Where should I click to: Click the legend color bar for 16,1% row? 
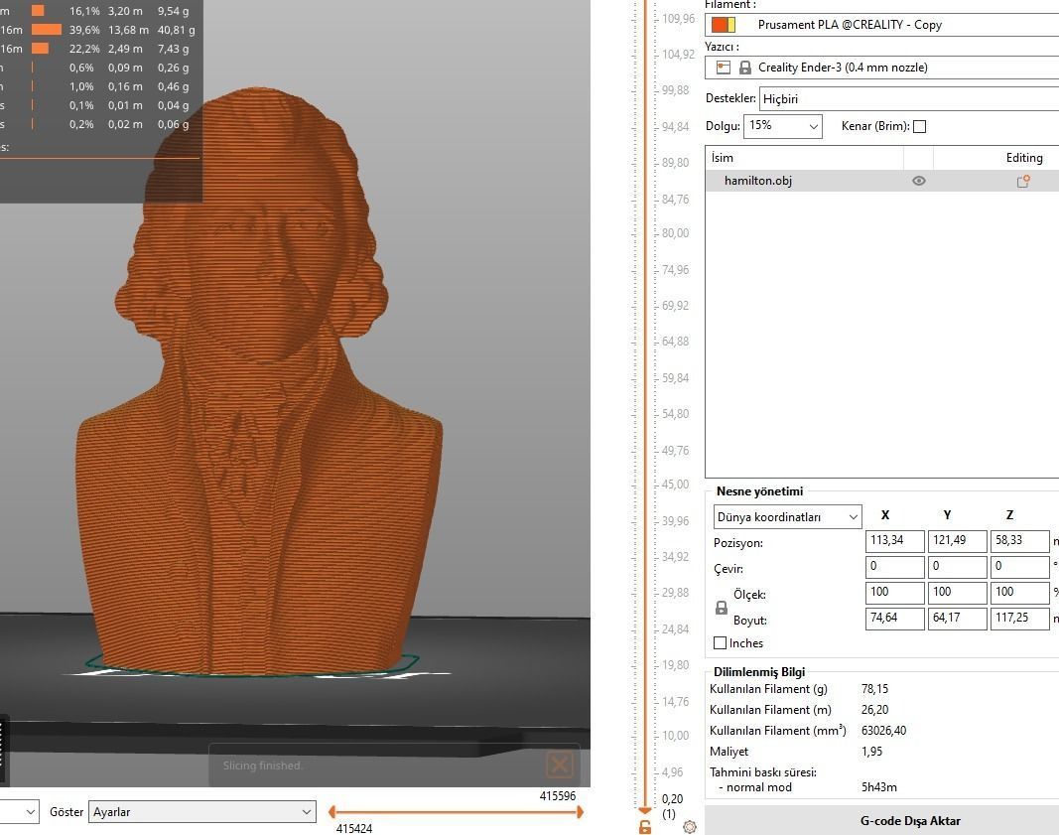click(38, 11)
